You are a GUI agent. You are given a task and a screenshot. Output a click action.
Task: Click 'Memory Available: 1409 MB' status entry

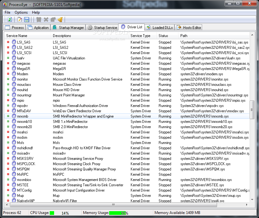click(177, 213)
